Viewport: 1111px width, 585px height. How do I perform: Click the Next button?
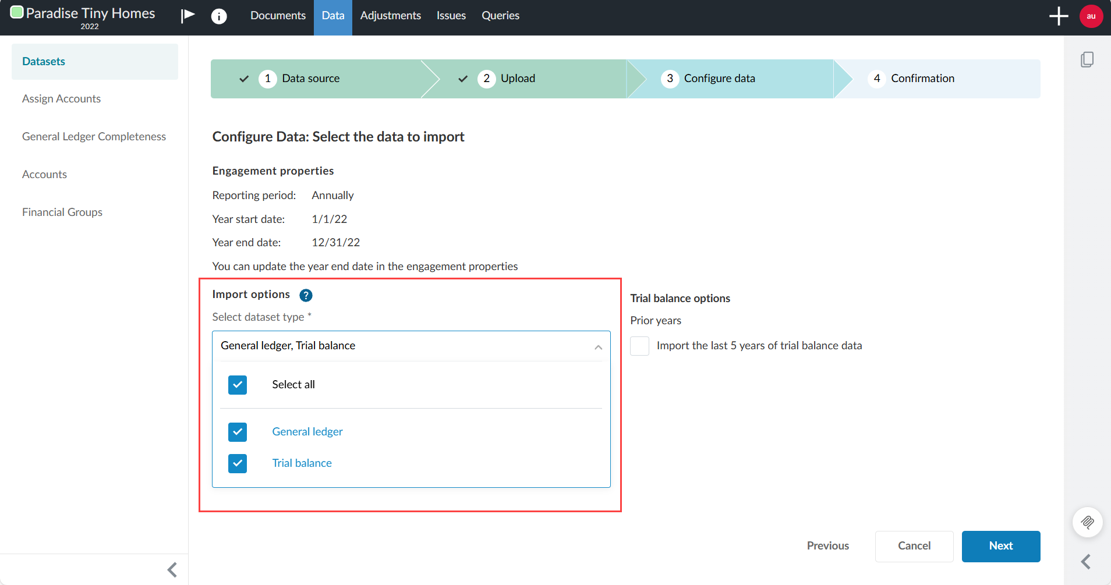(x=1000, y=546)
